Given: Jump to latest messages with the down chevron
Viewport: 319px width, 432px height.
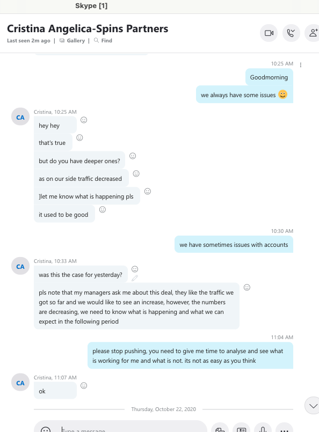Looking at the screenshot, I should [x=313, y=406].
